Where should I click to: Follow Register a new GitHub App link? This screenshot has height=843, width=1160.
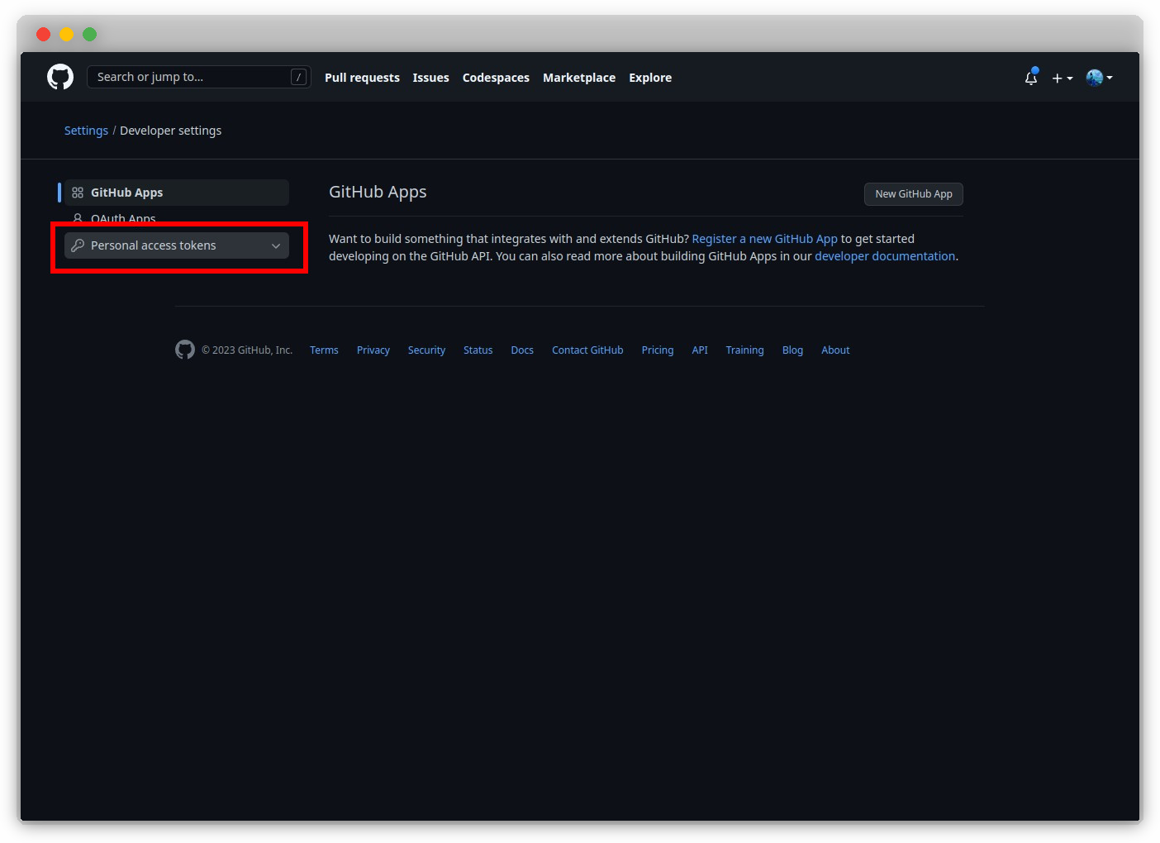[x=765, y=239]
